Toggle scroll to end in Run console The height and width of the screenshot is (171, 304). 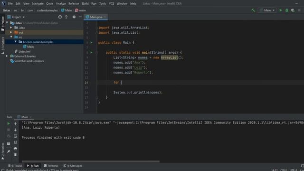[x=15, y=142]
